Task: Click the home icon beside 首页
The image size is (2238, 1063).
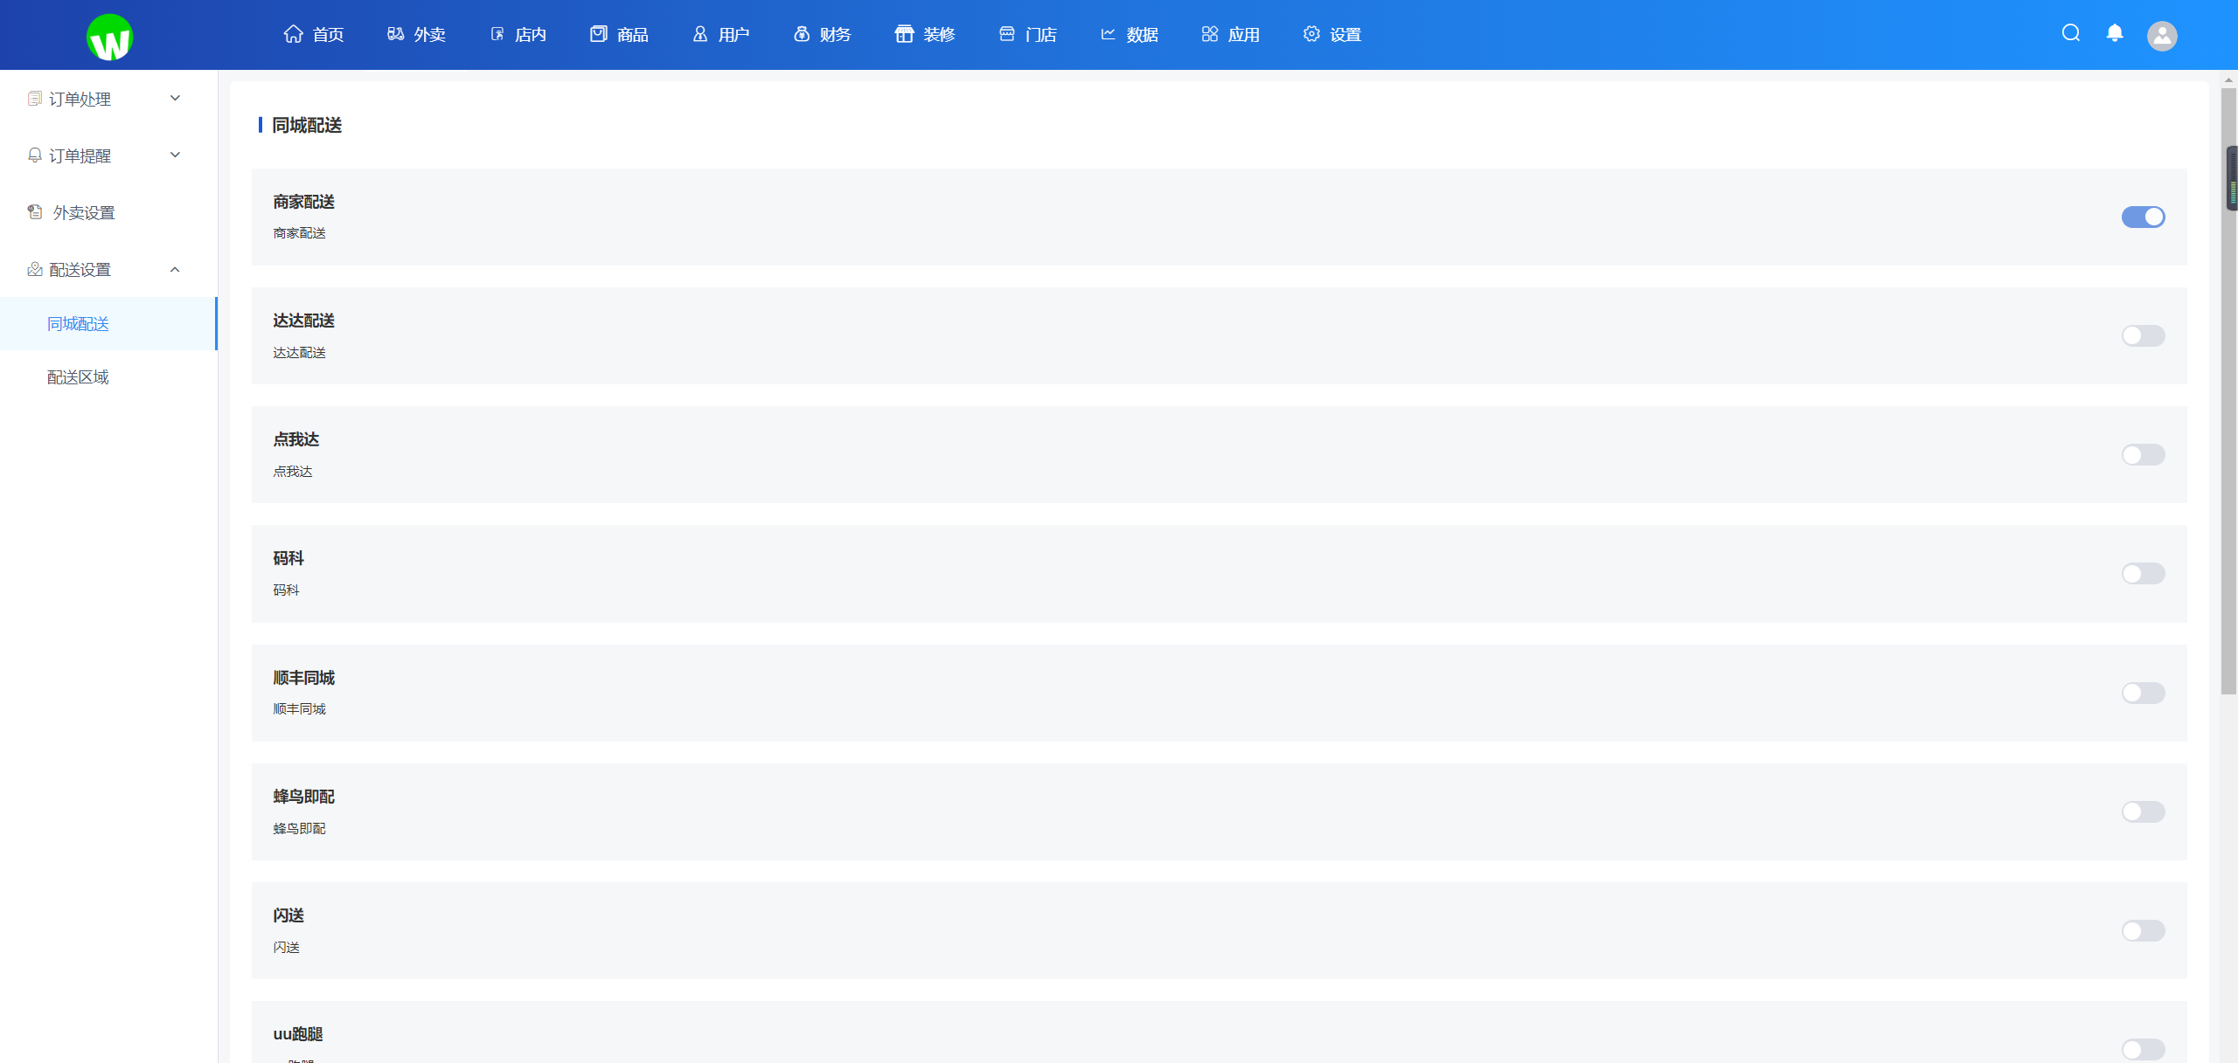Action: (293, 34)
